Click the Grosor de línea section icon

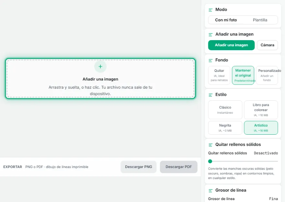(x=211, y=191)
